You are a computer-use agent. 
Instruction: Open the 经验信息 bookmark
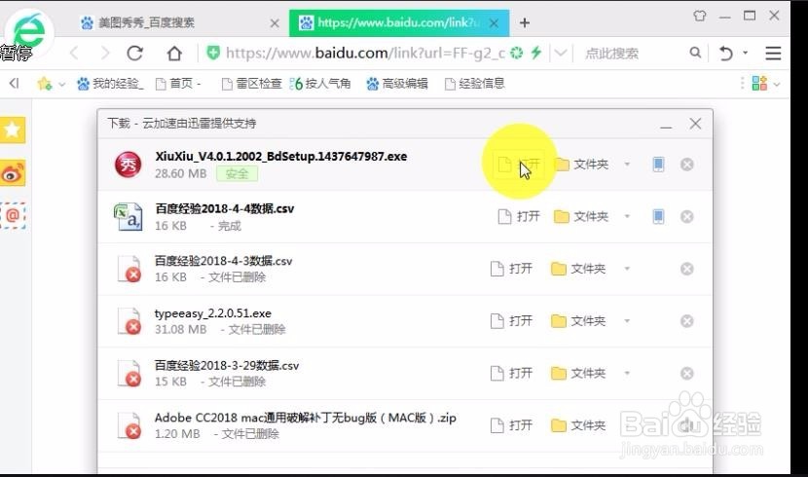(475, 84)
